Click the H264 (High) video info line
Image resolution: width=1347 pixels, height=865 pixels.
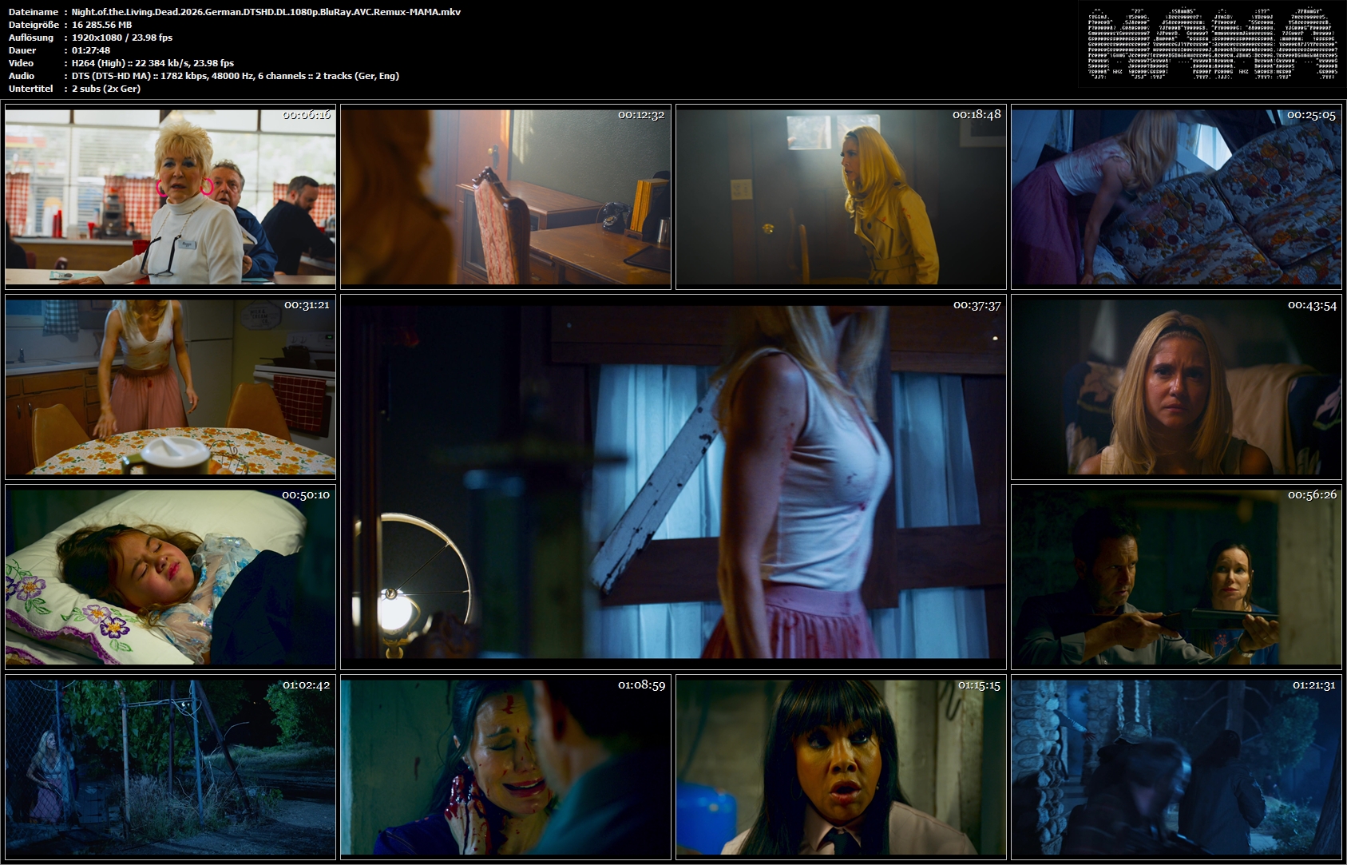pyautogui.click(x=153, y=63)
